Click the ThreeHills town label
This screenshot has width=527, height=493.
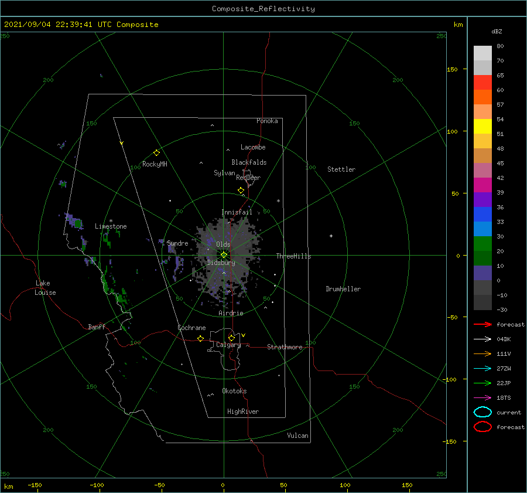(294, 256)
